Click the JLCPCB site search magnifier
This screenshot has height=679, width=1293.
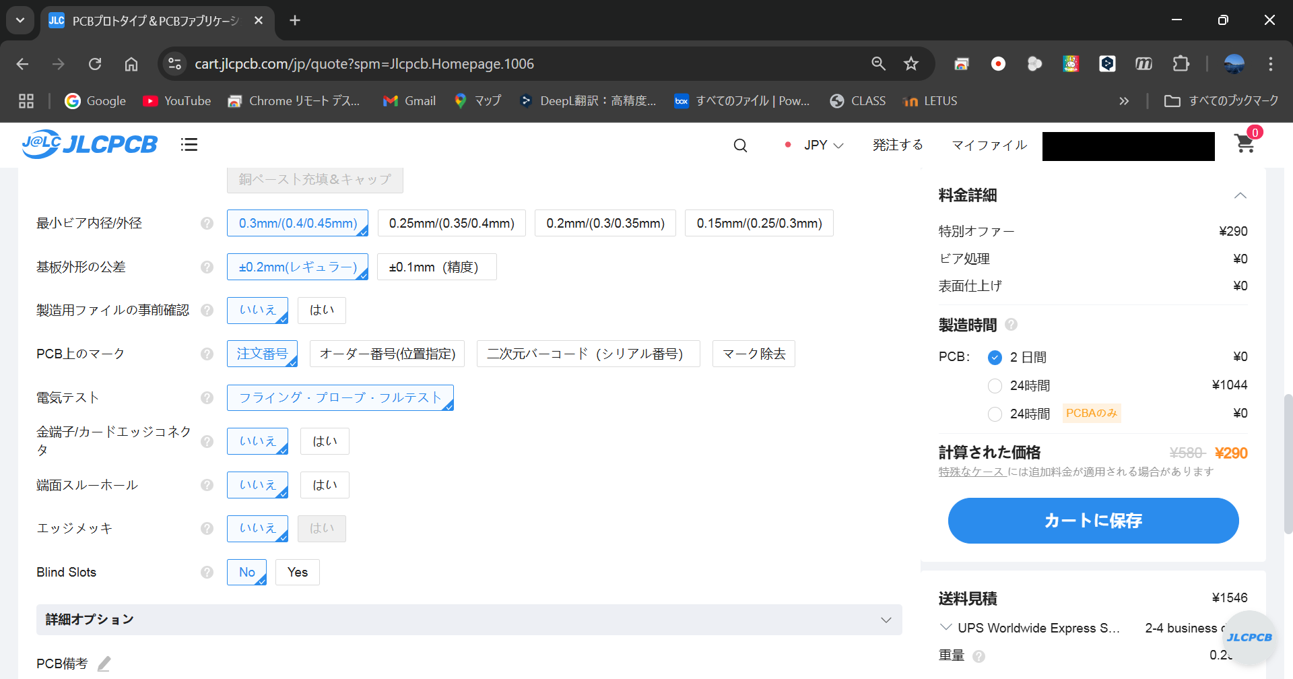pyautogui.click(x=740, y=145)
